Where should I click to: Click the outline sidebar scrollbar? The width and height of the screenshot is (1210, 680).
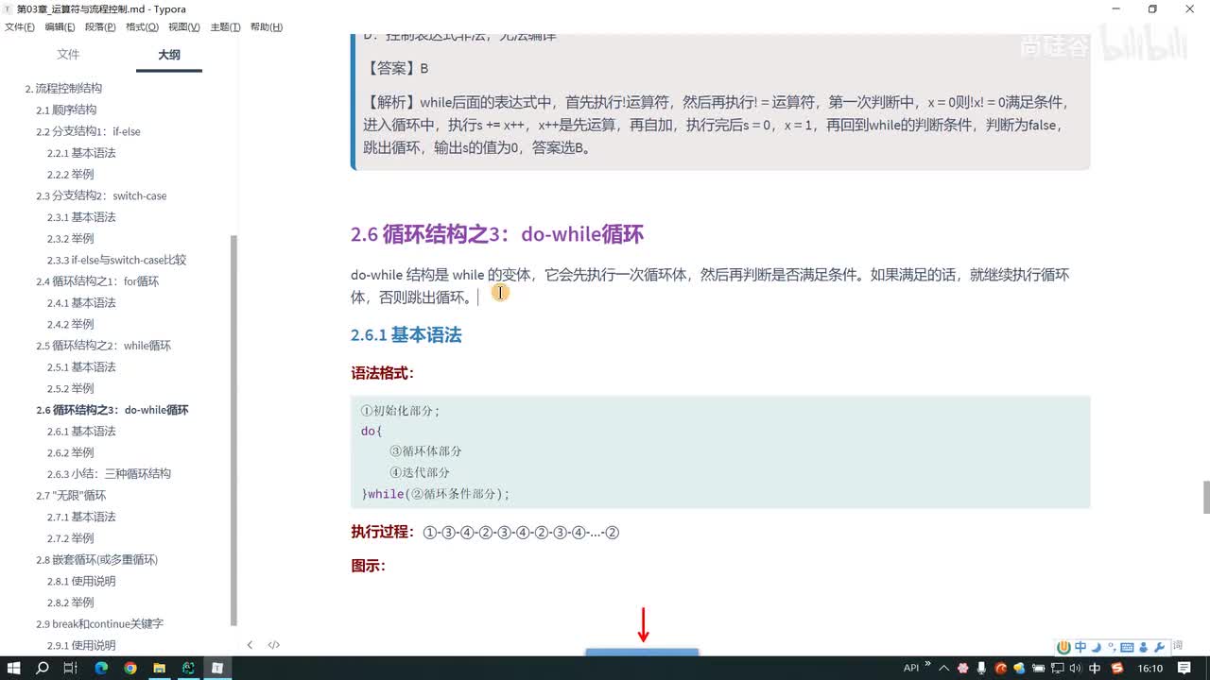pyautogui.click(x=233, y=430)
